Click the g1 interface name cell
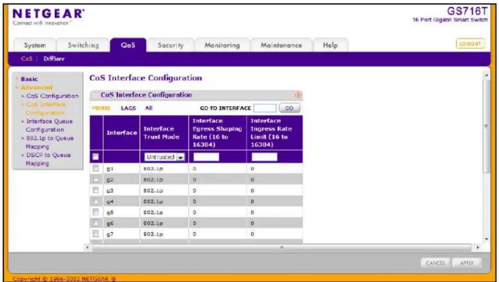 (x=121, y=169)
